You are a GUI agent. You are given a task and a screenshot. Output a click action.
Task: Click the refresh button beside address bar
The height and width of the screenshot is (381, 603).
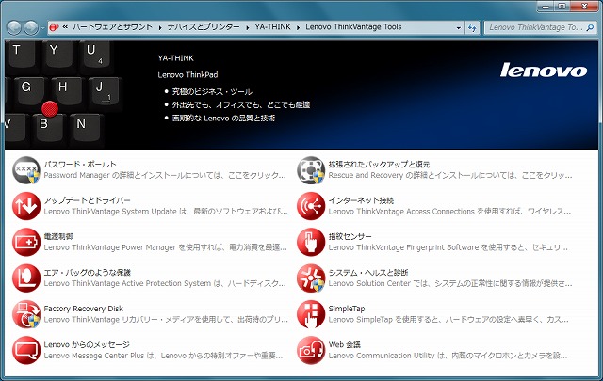(x=472, y=27)
